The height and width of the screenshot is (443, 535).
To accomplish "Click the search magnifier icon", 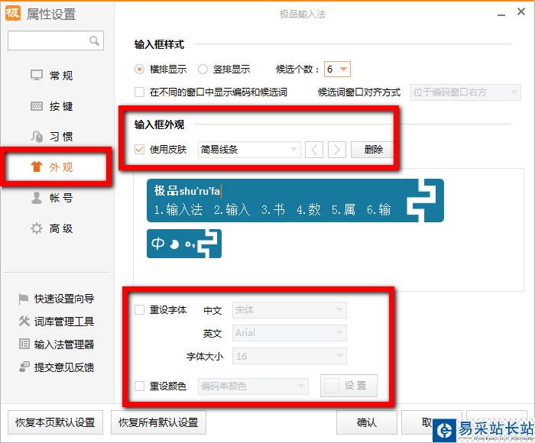I will click(94, 41).
